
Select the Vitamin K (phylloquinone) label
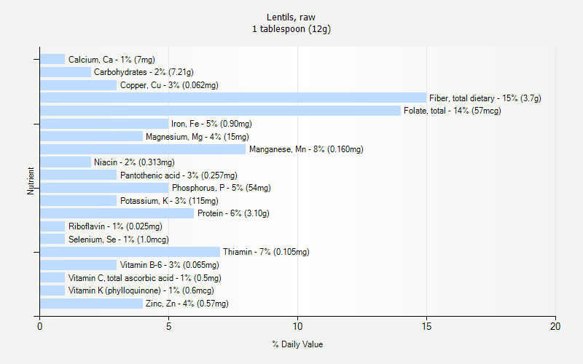141,290
